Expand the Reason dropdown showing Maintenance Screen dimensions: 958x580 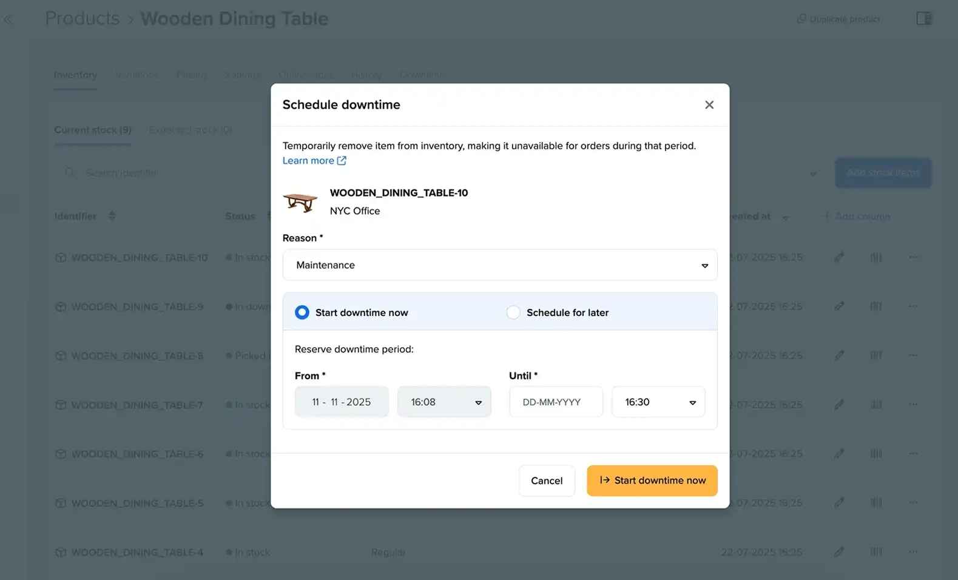point(499,265)
